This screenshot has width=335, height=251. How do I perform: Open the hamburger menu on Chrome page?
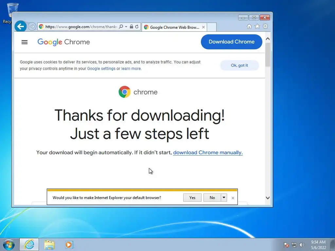[x=25, y=42]
